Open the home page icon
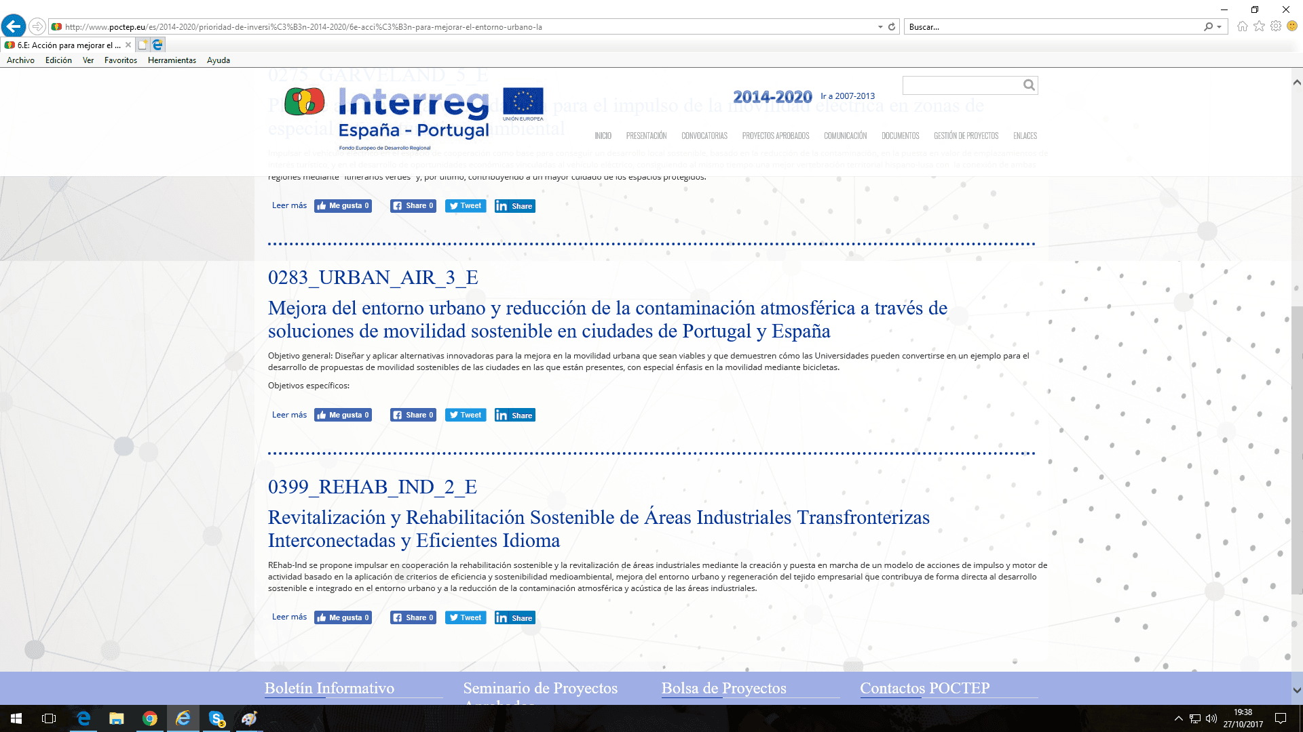1303x732 pixels. (1242, 26)
